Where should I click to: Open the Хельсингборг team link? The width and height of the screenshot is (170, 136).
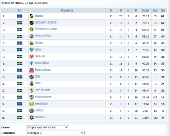point(43,36)
